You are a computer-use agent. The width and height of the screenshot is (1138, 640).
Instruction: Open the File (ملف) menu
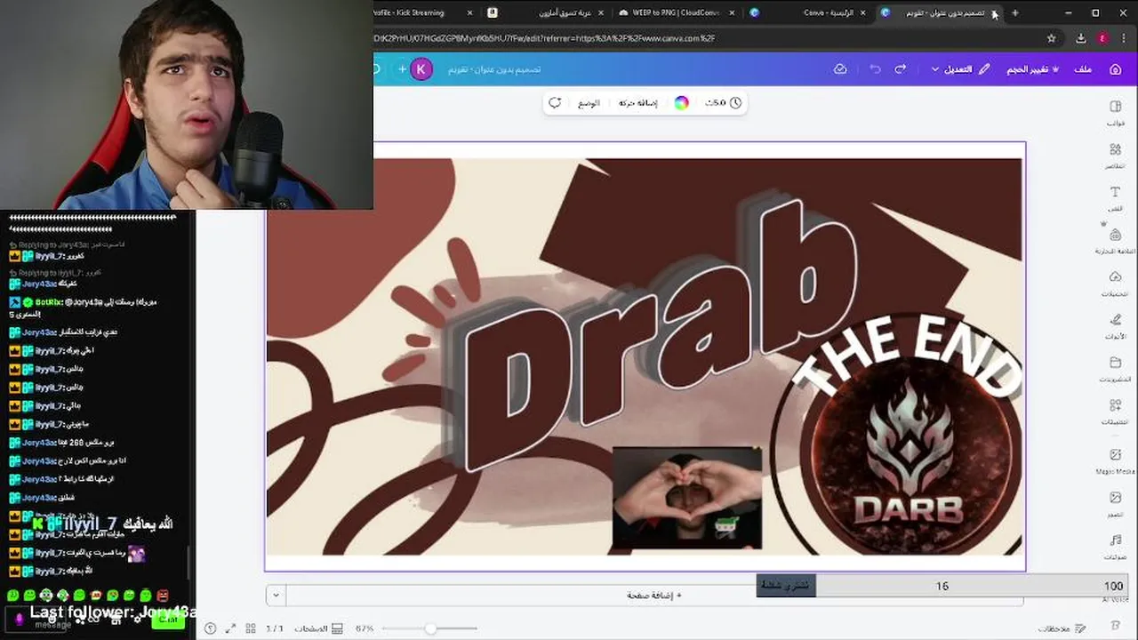coord(1083,69)
